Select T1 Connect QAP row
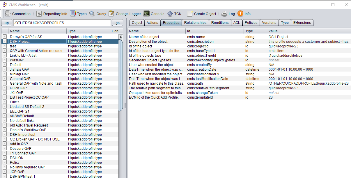351x178 pixels. (x=60, y=153)
